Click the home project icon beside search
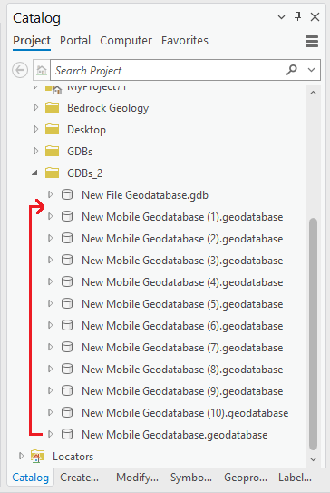The image size is (330, 493). (x=42, y=70)
